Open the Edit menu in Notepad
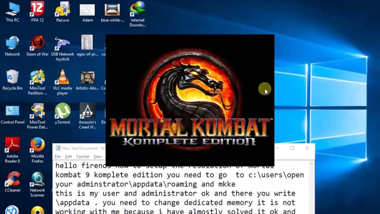Screen dimensions: 380x214 pos(69,156)
